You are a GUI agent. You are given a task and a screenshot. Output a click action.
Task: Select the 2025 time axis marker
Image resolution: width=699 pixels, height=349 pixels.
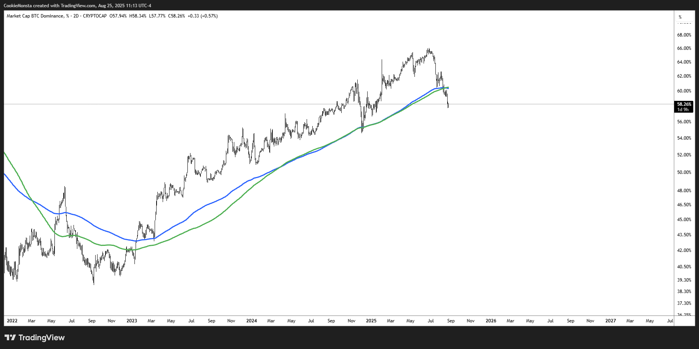click(371, 321)
